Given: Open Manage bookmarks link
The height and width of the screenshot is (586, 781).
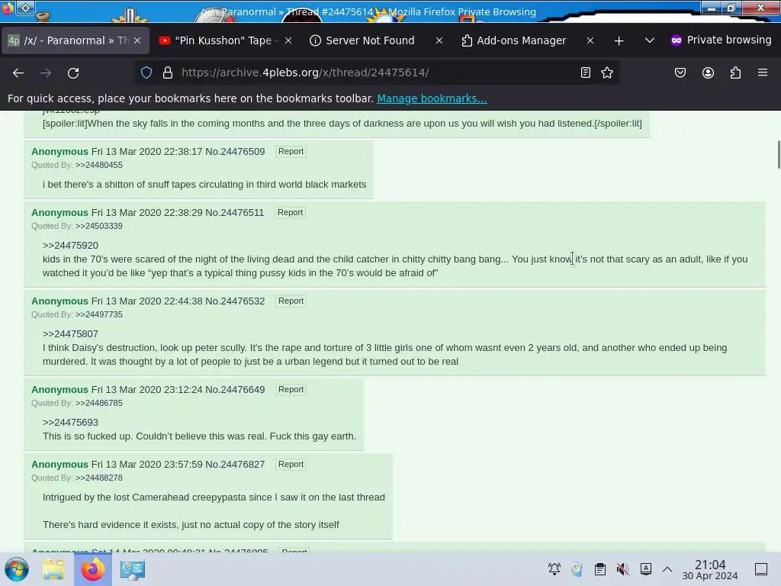Looking at the screenshot, I should pyautogui.click(x=432, y=98).
